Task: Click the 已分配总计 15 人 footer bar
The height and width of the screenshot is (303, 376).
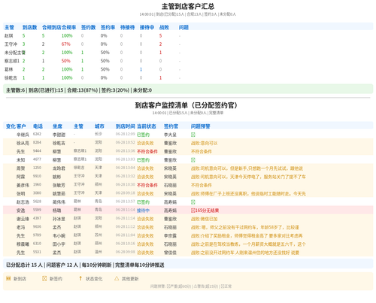Action: pyautogui.click(x=188, y=265)
